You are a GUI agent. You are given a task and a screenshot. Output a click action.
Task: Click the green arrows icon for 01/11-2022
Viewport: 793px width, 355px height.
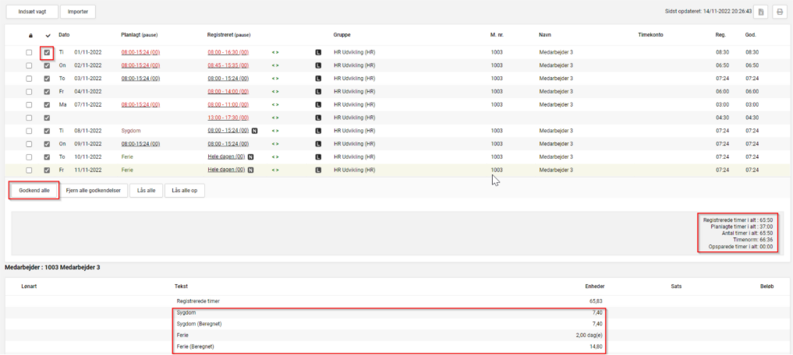(x=274, y=52)
